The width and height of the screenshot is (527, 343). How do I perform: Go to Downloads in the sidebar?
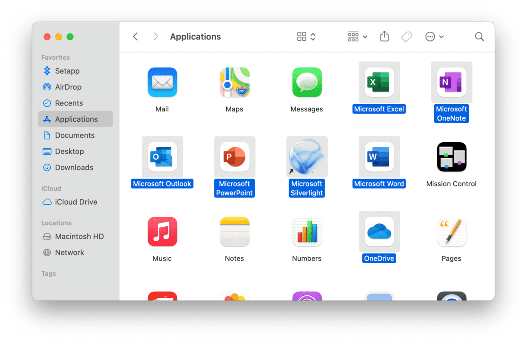[74, 167]
